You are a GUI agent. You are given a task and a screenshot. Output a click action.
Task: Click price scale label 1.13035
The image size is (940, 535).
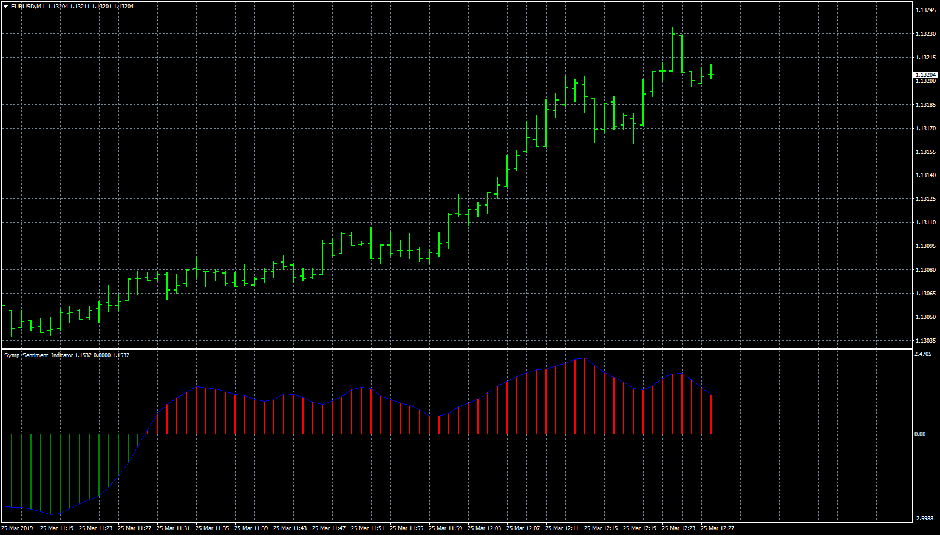tap(925, 341)
